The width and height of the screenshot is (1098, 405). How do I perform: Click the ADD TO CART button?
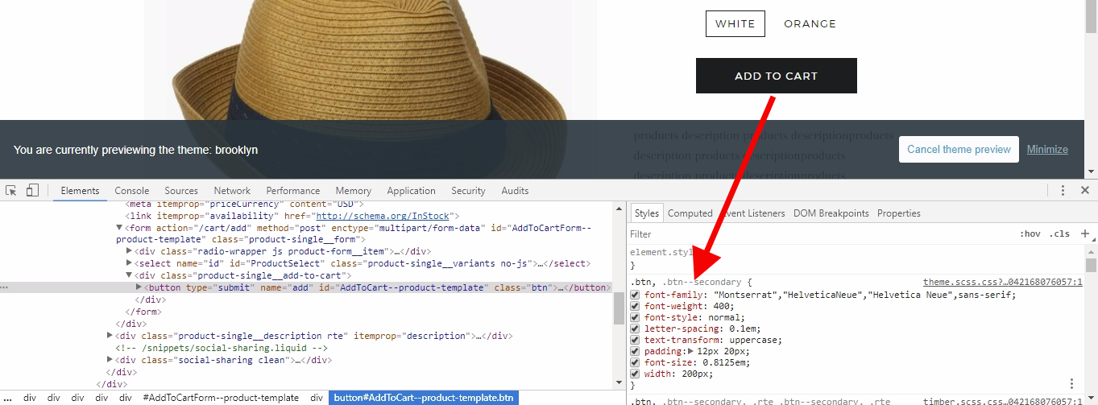click(776, 76)
